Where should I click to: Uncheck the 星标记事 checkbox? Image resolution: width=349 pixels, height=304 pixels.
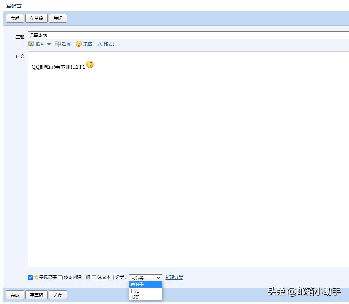[x=30, y=277]
